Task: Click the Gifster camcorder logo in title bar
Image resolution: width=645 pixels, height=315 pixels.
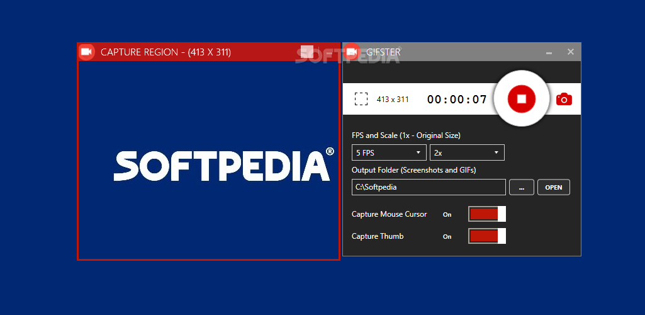Action: coord(352,52)
